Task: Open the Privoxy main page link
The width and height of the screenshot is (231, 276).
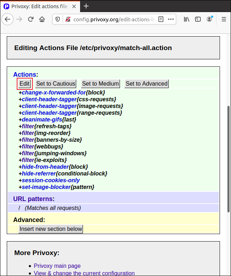Action: (x=57, y=266)
